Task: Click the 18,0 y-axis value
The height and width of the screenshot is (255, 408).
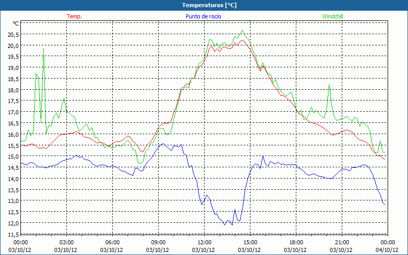Action: pos(13,90)
